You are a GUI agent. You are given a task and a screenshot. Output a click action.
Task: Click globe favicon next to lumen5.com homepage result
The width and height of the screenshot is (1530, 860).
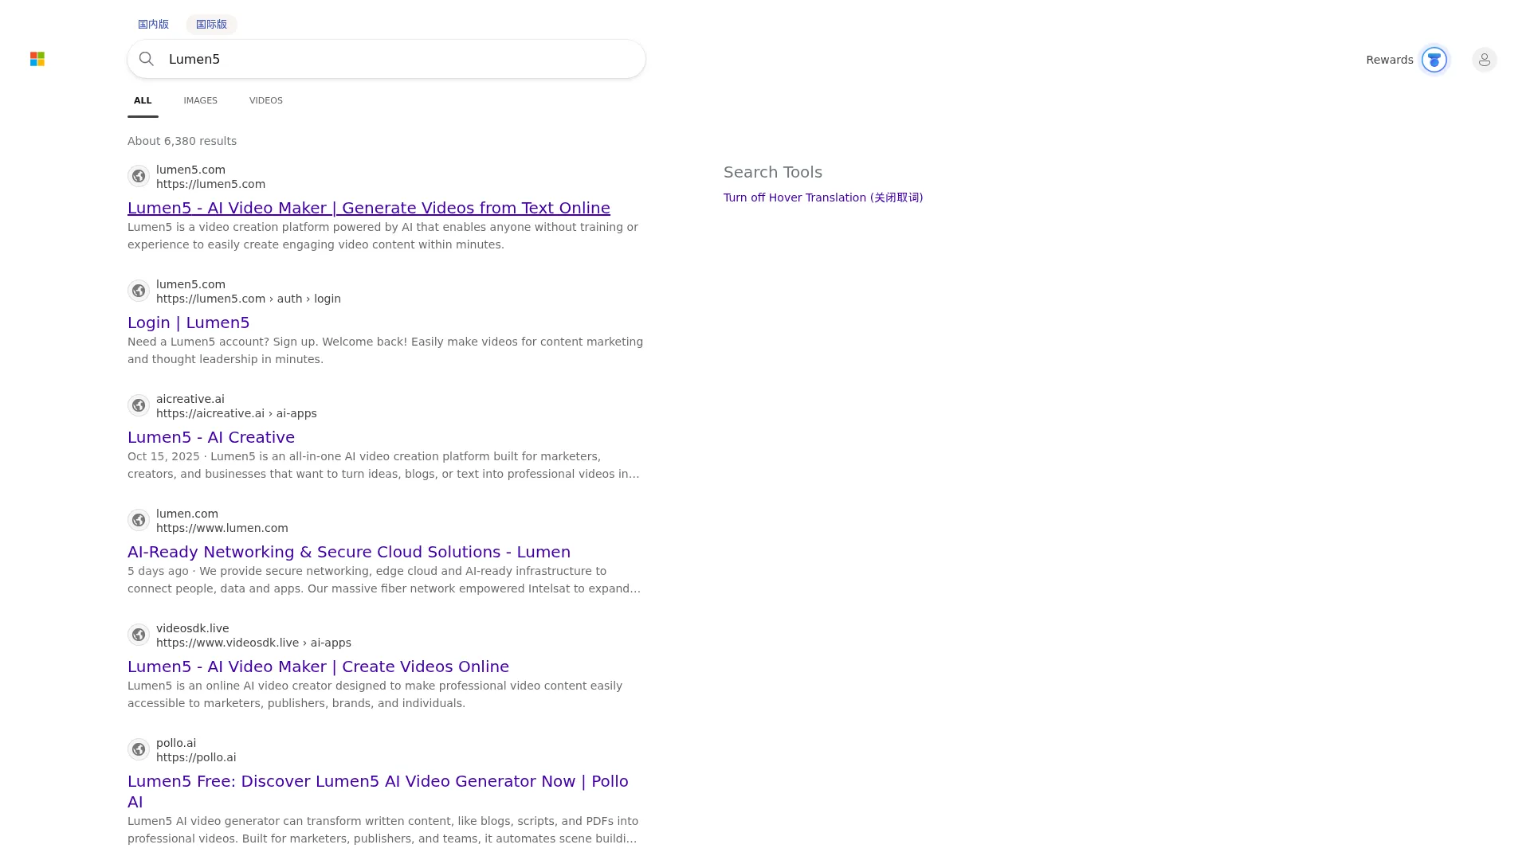coord(139,176)
